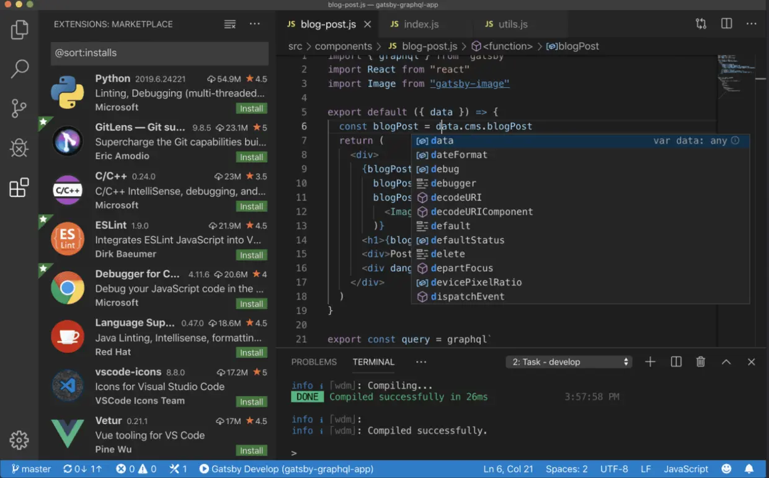Show info for data suggestion
This screenshot has width=769, height=478.
click(735, 141)
